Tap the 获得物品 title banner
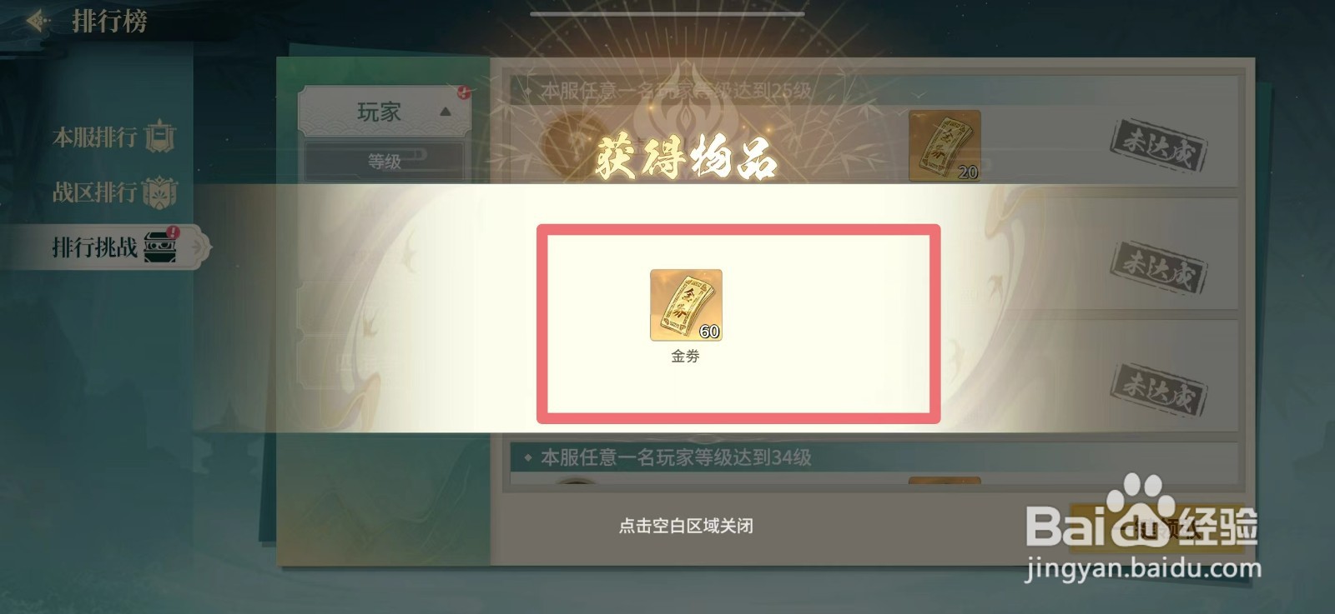The width and height of the screenshot is (1335, 614). pyautogui.click(x=686, y=159)
